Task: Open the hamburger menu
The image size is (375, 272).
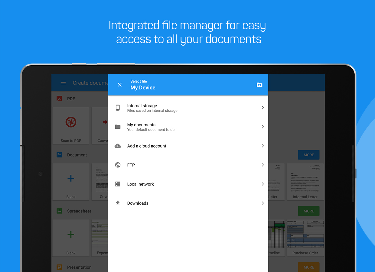Action: click(63, 83)
